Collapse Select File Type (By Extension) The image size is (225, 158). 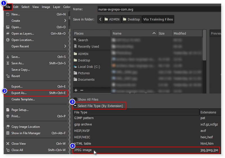(x=75, y=106)
